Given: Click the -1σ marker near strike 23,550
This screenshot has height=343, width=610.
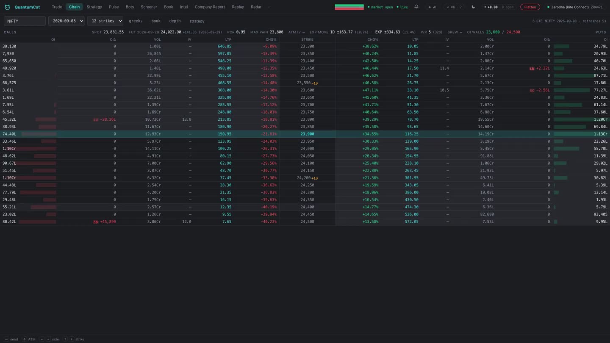Looking at the screenshot, I should point(315,83).
